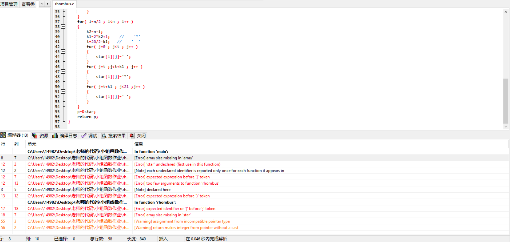This screenshot has height=242, width=510.
Task: Click the right tab-scroll arrow beside 查看类
Action: (48, 4)
